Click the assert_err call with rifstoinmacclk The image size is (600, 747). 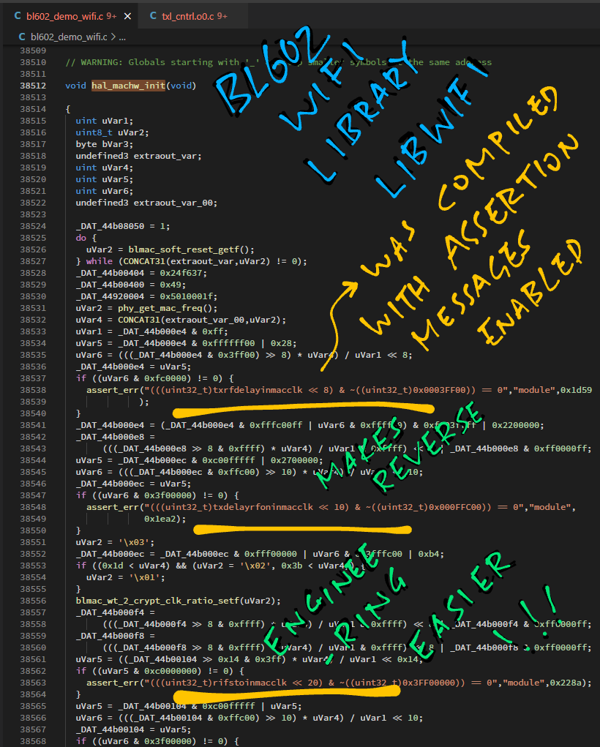click(x=110, y=683)
